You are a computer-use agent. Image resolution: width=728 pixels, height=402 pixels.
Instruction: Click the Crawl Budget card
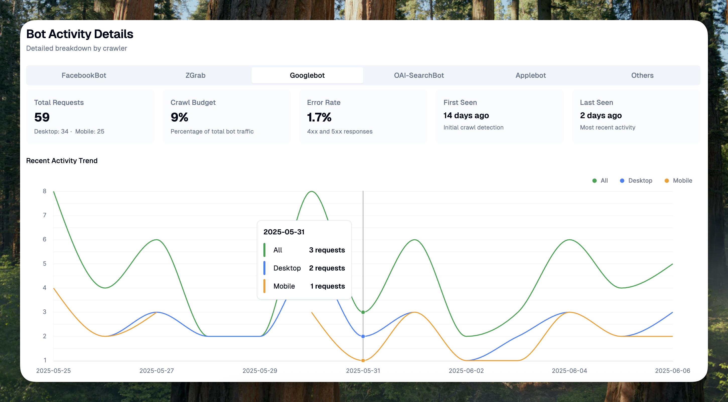[x=227, y=116]
